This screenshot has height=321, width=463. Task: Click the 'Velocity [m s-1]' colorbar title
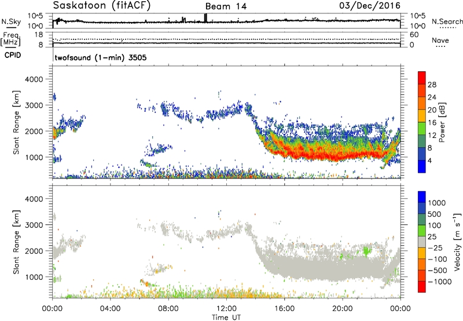pos(457,242)
